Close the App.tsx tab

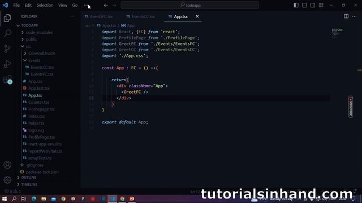(x=197, y=16)
